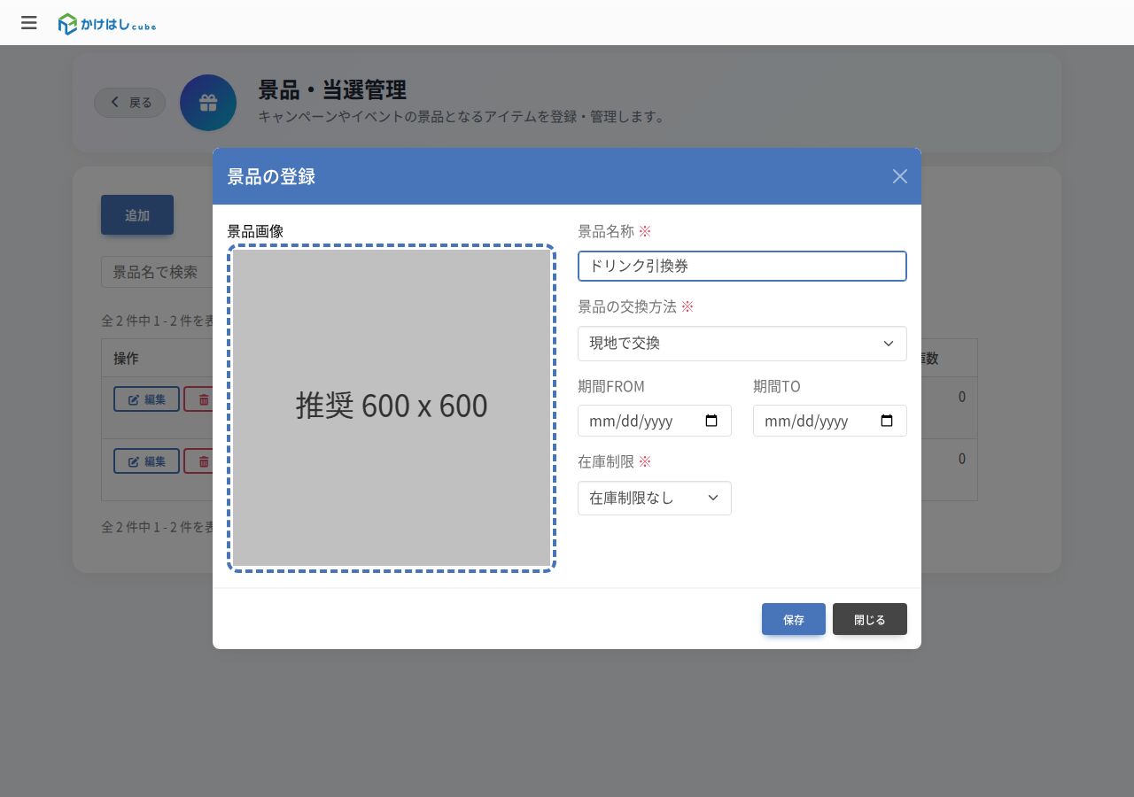The width and height of the screenshot is (1134, 797).
Task: Click the 期間FROM date field
Action: coord(655,421)
